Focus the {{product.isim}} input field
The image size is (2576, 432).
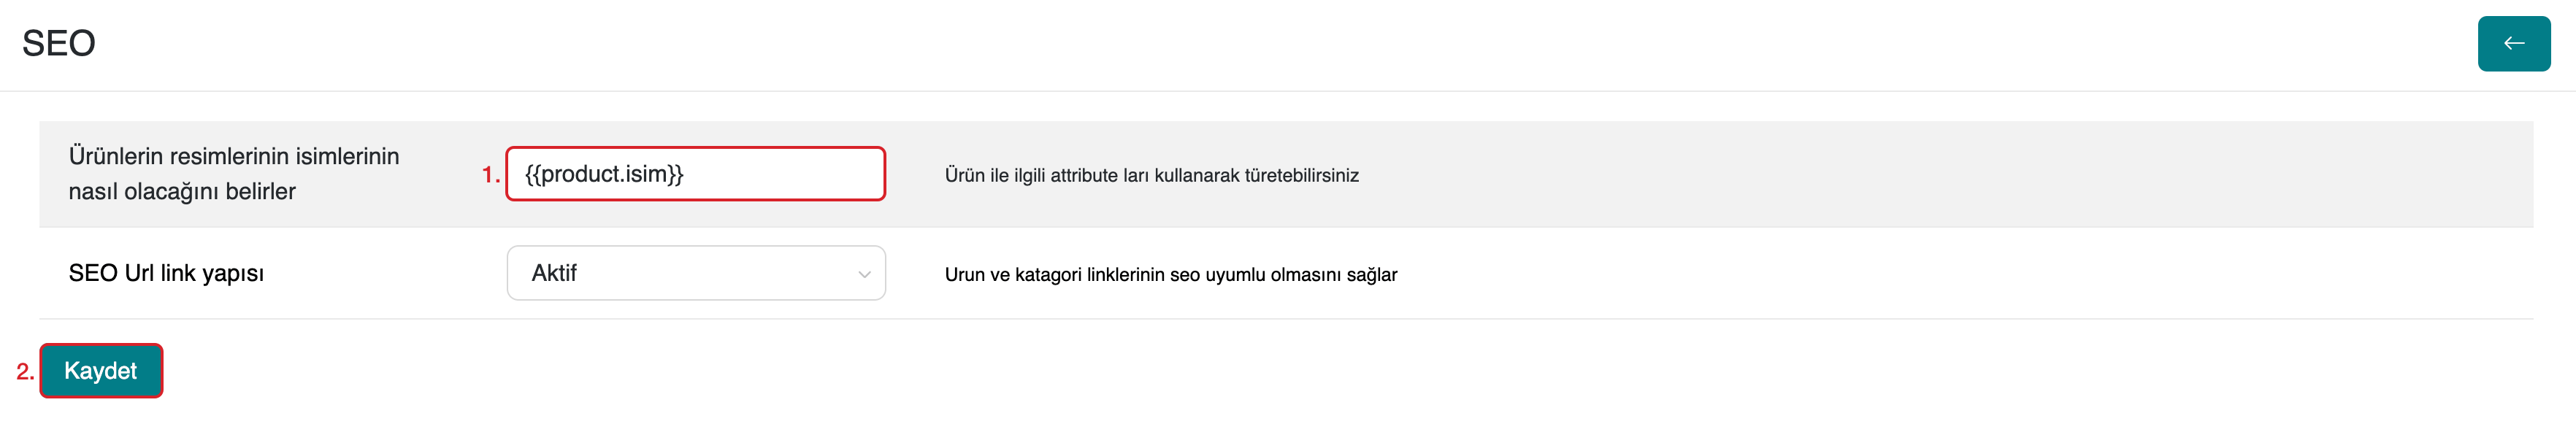tap(695, 174)
